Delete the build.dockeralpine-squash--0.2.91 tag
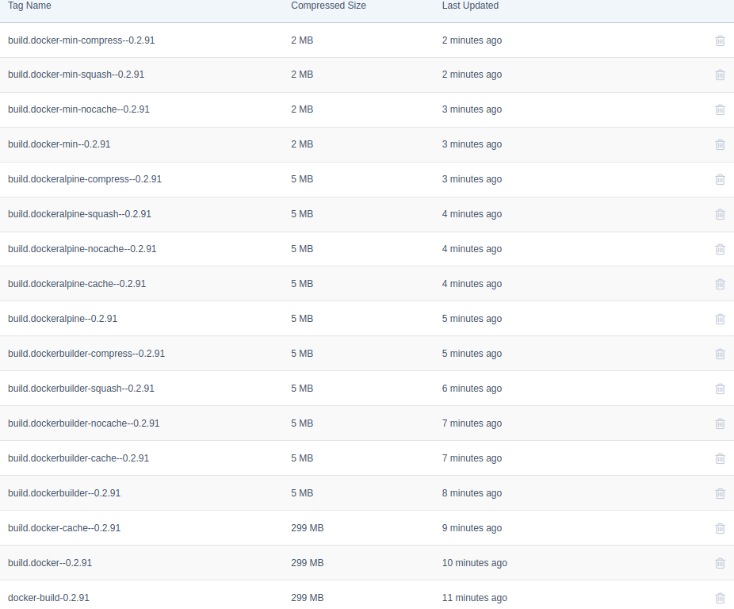This screenshot has width=734, height=609. pos(720,214)
